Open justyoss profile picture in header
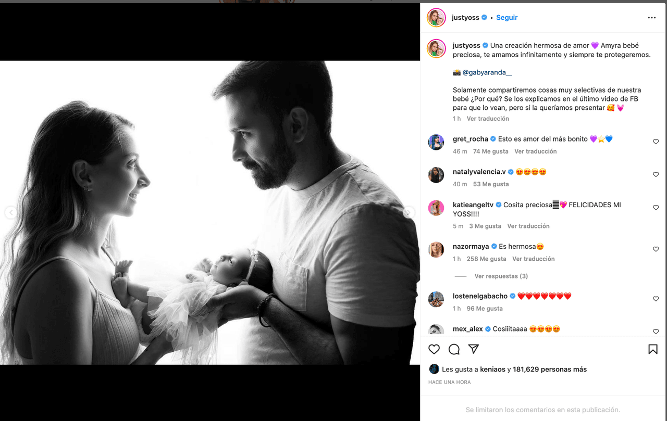This screenshot has height=421, width=667. [436, 18]
